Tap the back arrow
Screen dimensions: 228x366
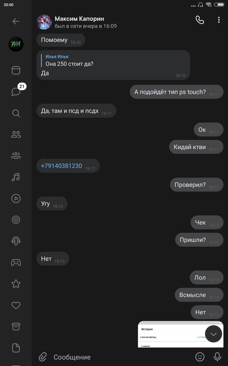pos(16,21)
